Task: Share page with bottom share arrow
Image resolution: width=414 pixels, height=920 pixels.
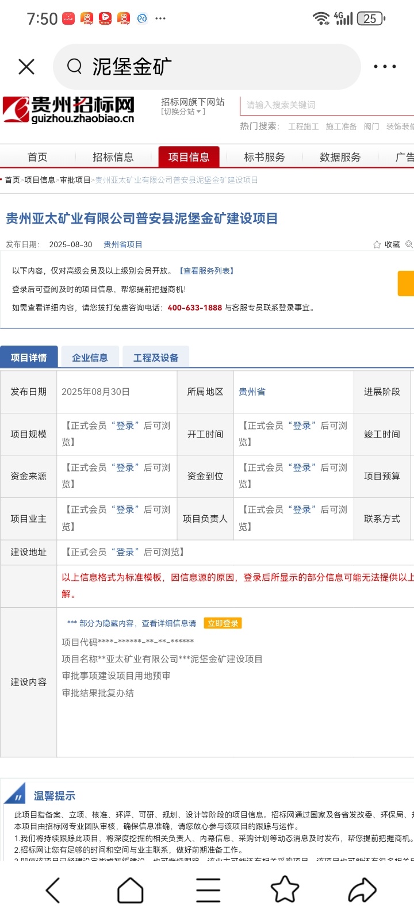Action: coord(362,890)
